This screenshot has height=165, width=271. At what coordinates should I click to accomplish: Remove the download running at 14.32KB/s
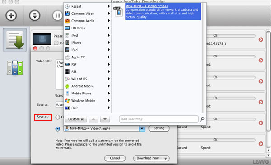[x=261, y=40]
